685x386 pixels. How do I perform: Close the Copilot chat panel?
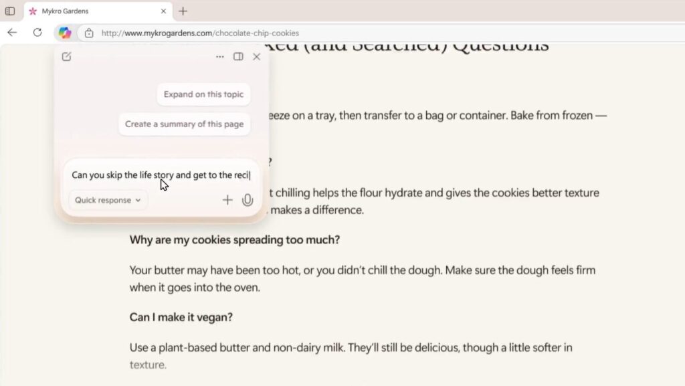pyautogui.click(x=256, y=57)
